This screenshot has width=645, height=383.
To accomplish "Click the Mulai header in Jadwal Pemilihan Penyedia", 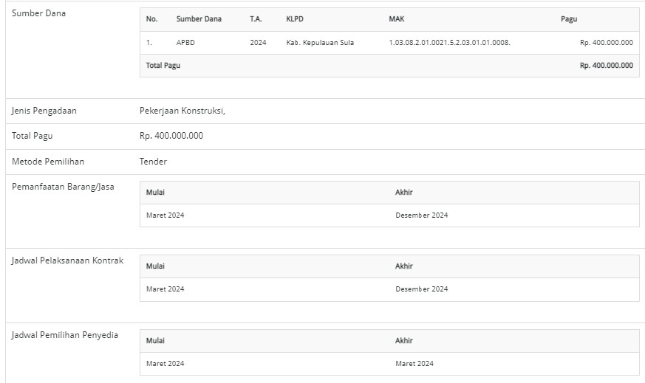I will point(155,341).
